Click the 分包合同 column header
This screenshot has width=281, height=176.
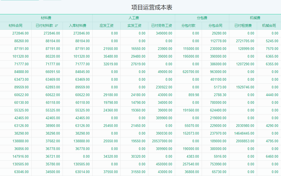tap(215, 26)
